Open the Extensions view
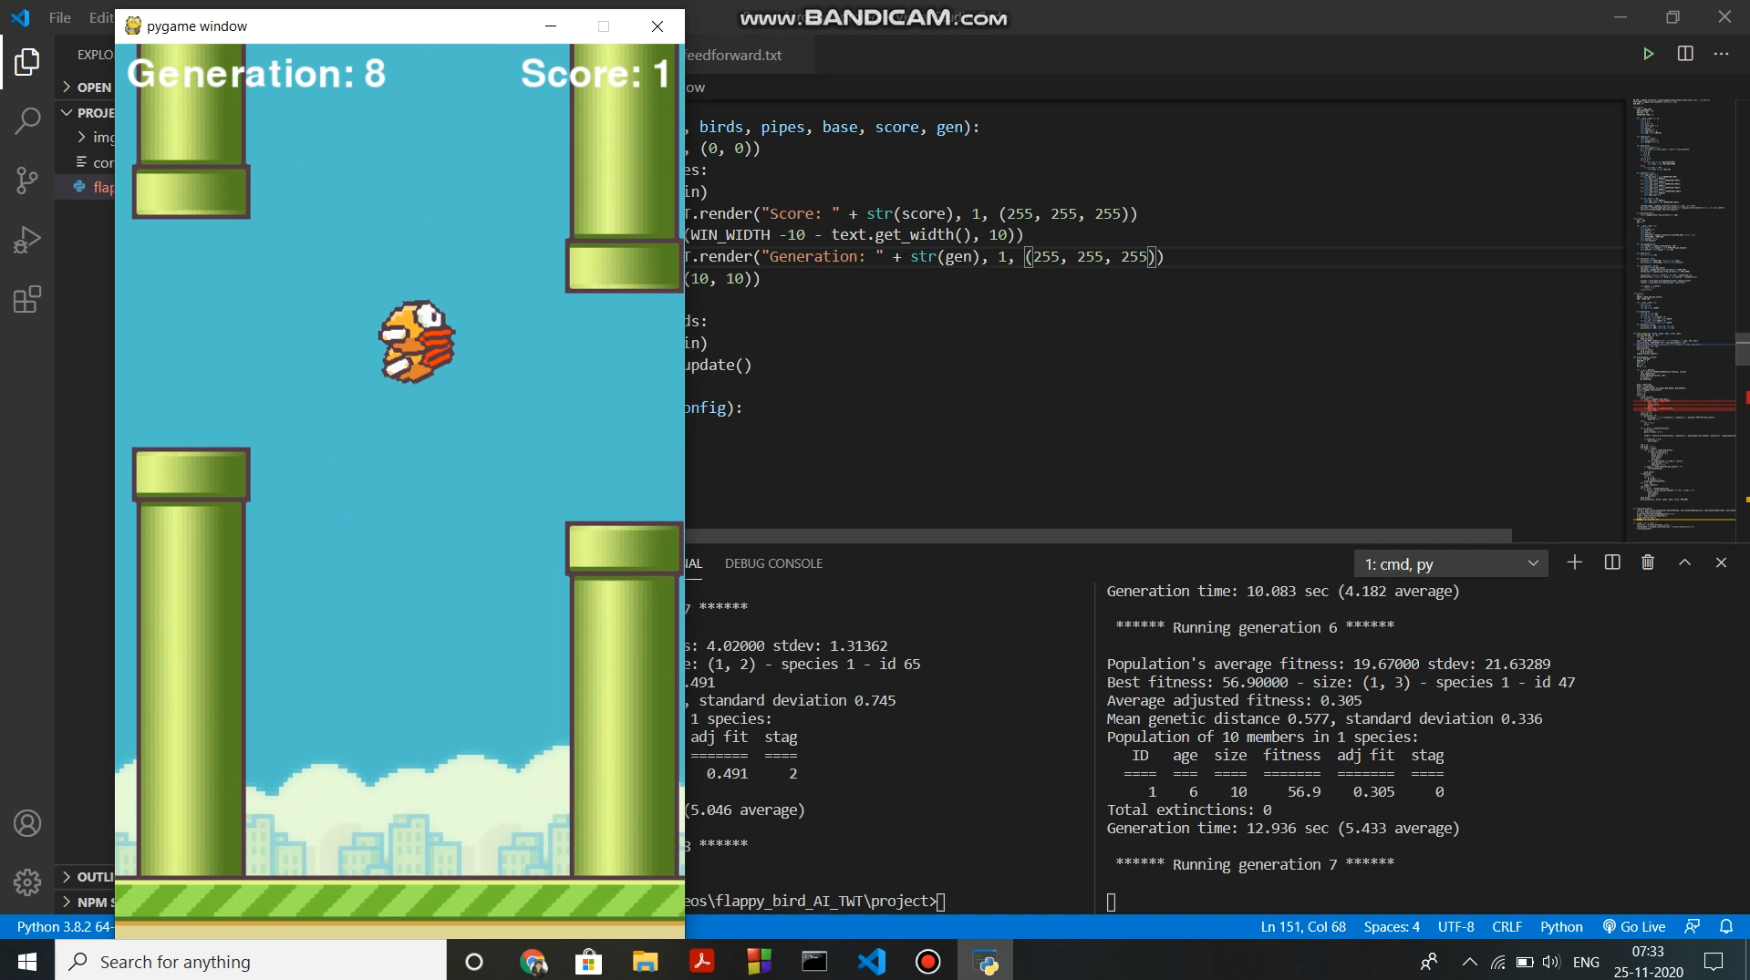 [x=27, y=299]
